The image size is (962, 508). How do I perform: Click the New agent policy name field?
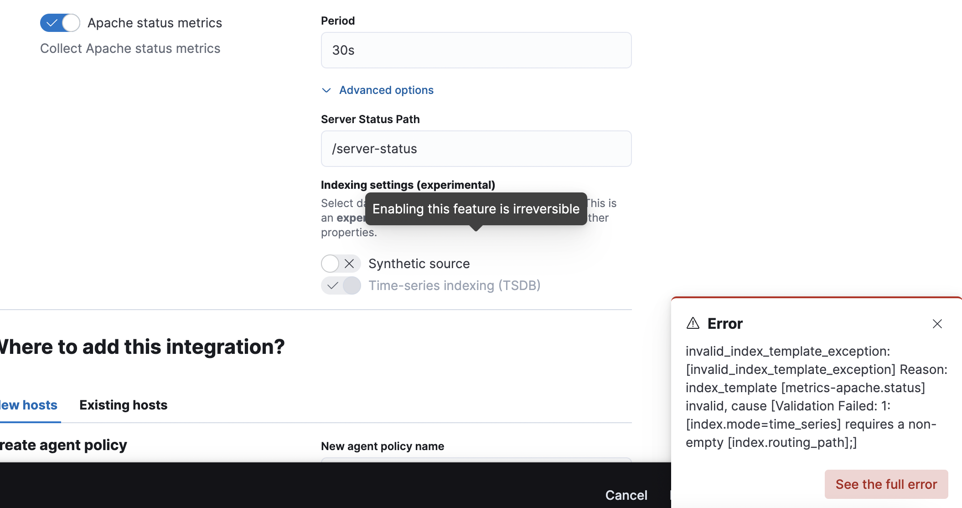[x=476, y=460]
